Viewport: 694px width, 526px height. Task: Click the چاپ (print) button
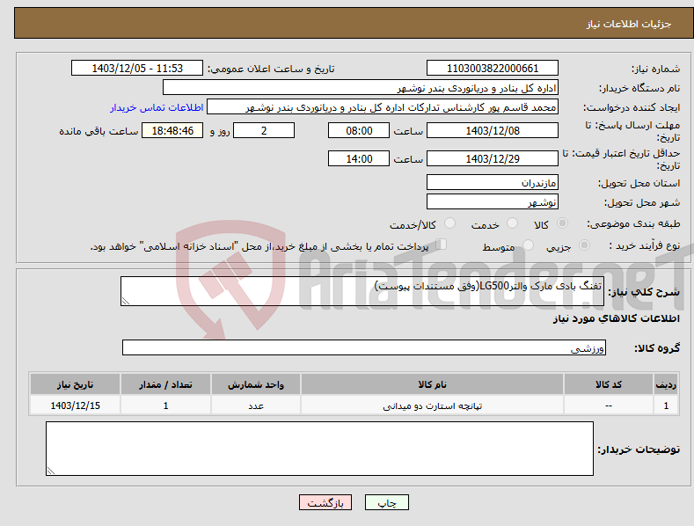point(386,502)
